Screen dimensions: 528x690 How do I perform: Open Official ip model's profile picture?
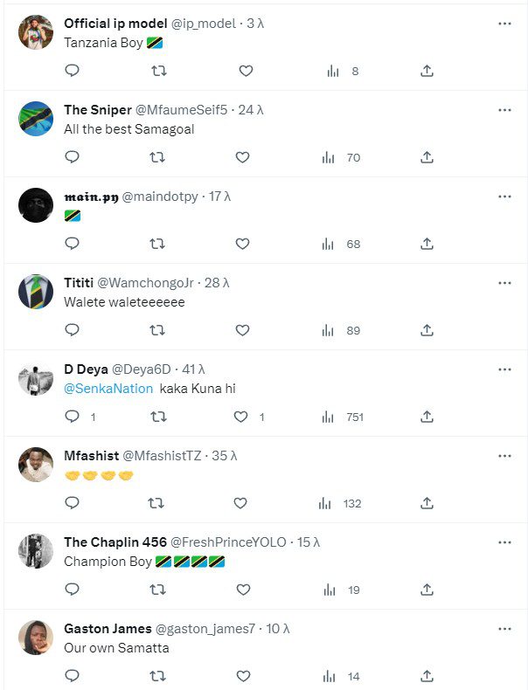click(36, 33)
